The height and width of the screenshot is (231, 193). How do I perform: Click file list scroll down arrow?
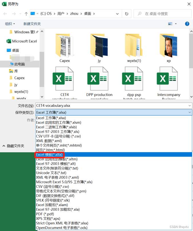191,97
